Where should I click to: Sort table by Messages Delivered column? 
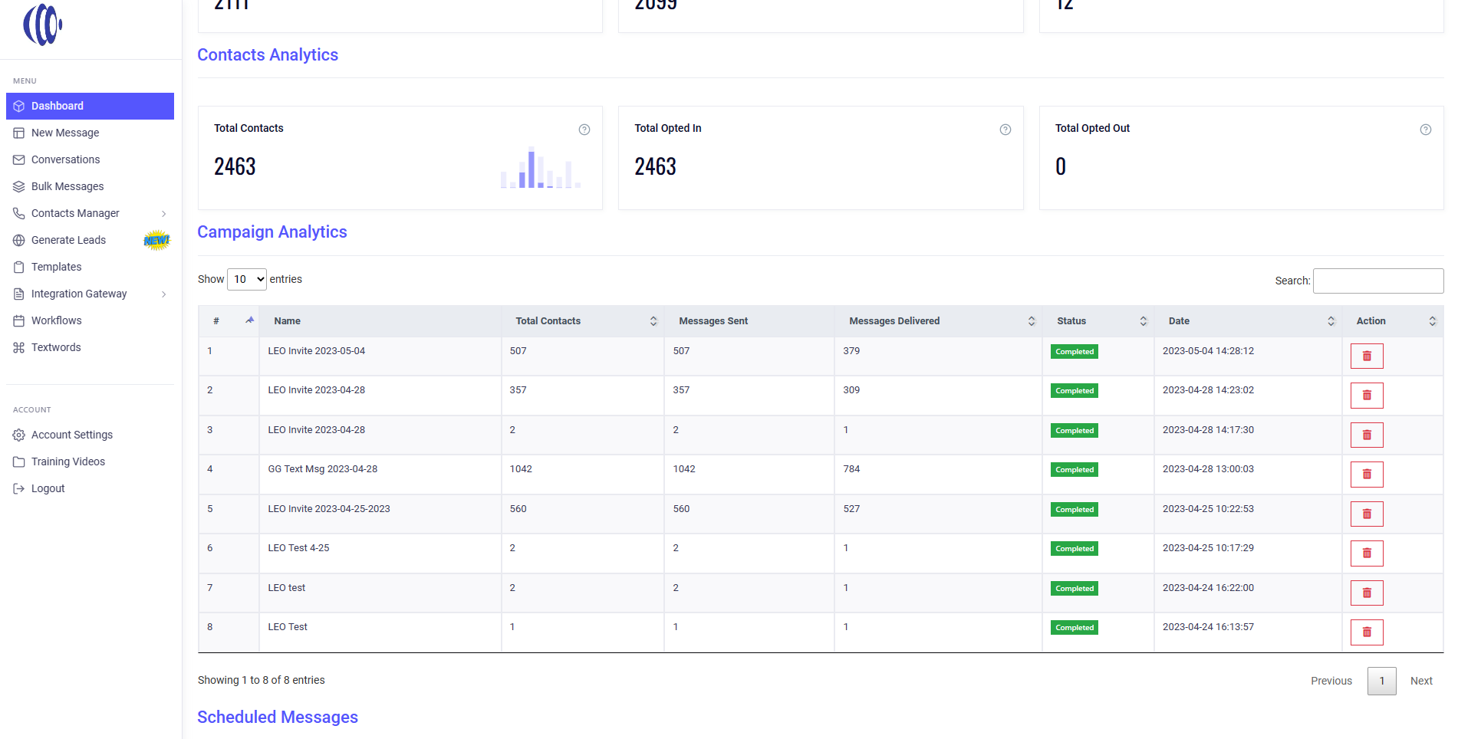click(x=938, y=321)
